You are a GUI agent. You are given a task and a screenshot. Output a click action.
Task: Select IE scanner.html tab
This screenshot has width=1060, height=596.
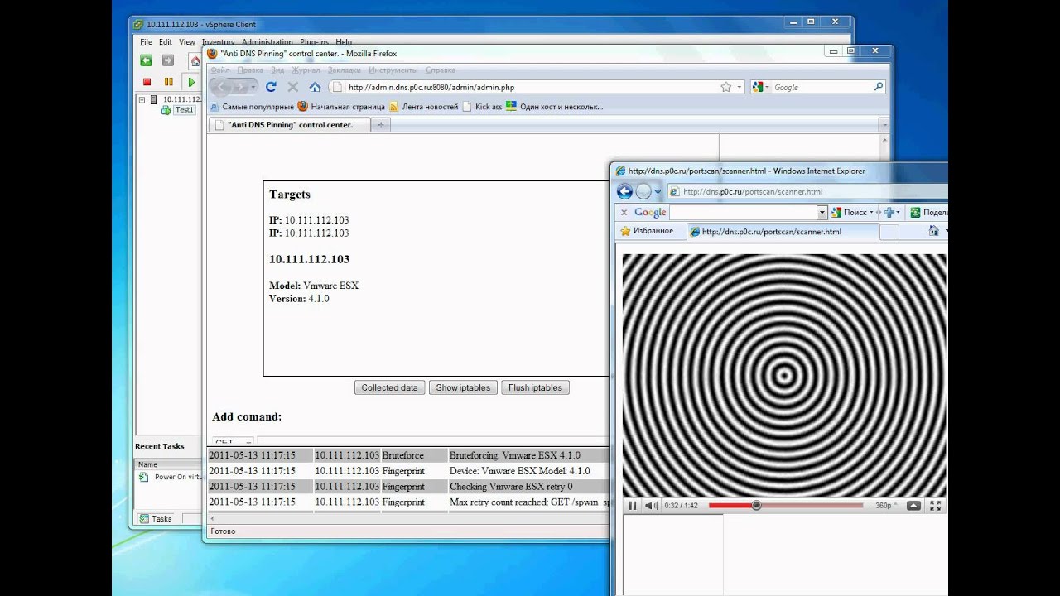(x=782, y=232)
